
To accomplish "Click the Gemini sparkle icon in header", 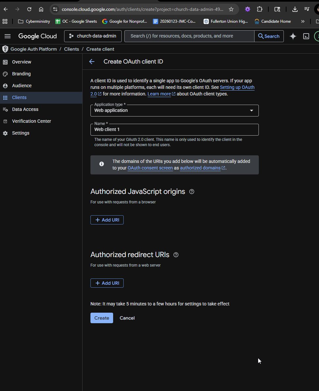I will pos(293,36).
